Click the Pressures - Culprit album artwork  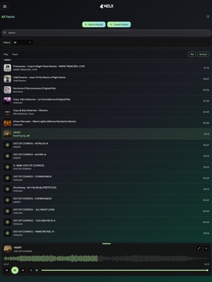click(x=8, y=68)
